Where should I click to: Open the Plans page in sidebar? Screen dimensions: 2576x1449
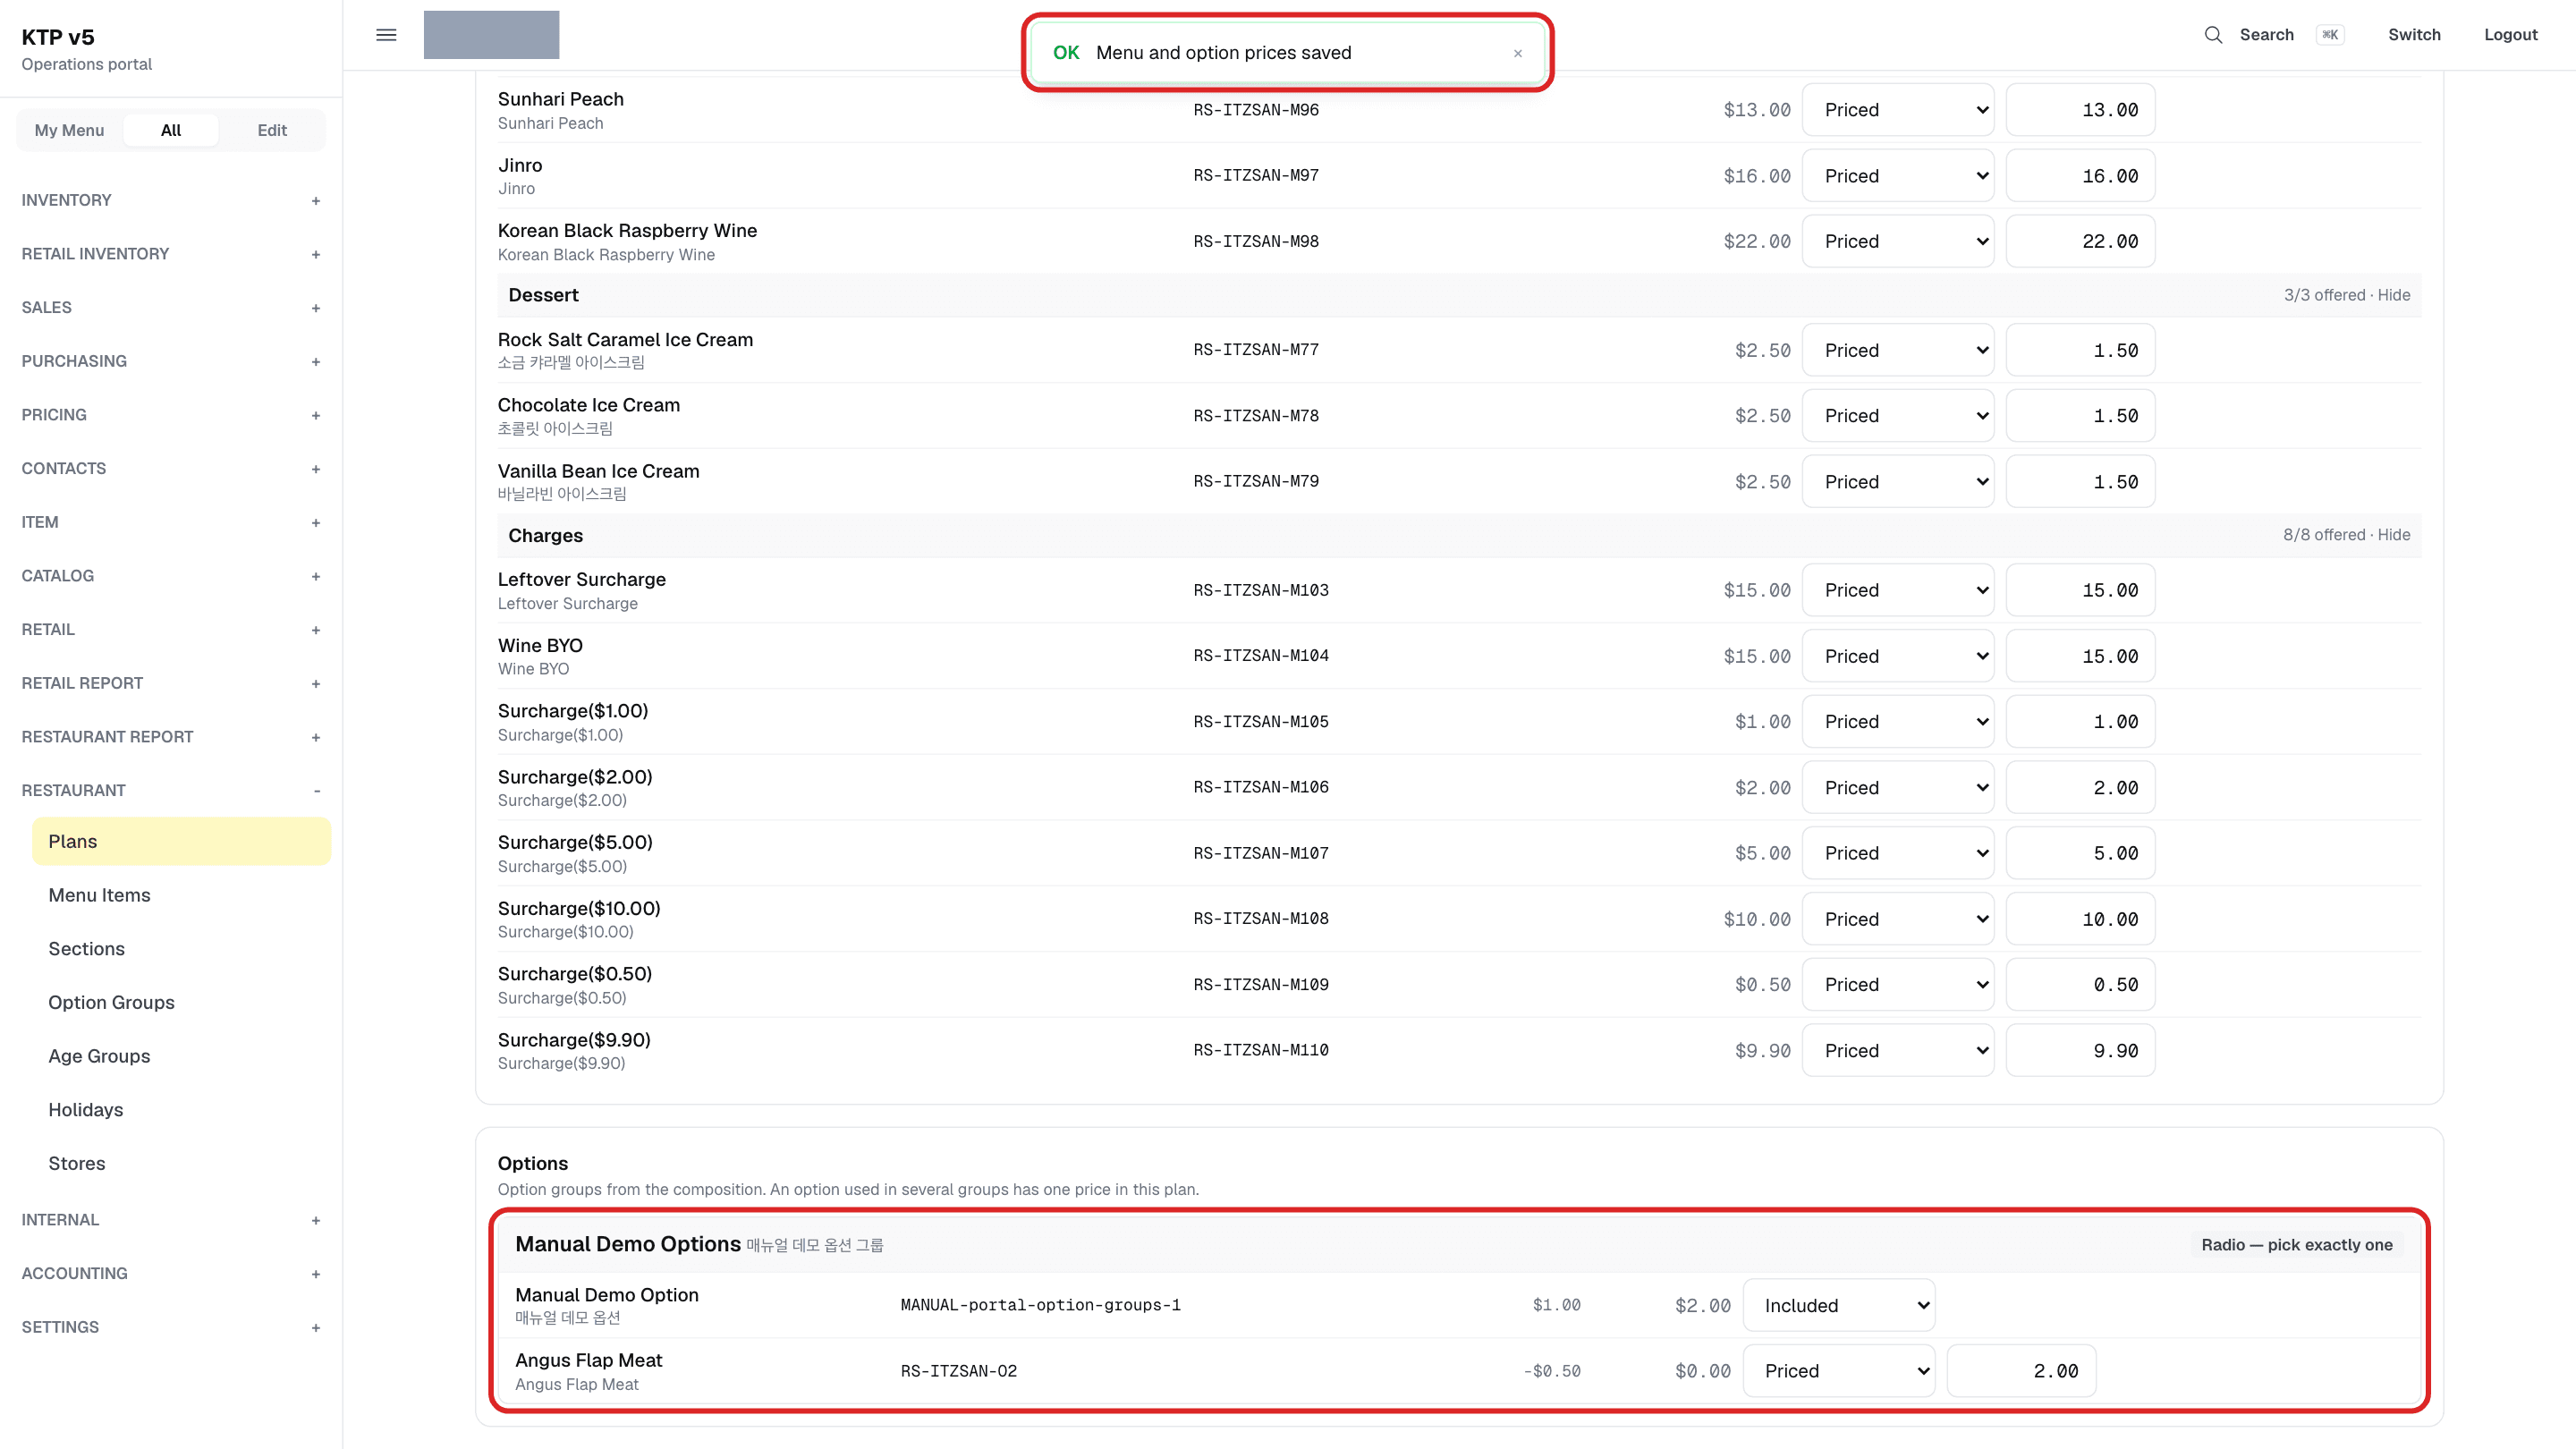click(x=181, y=841)
